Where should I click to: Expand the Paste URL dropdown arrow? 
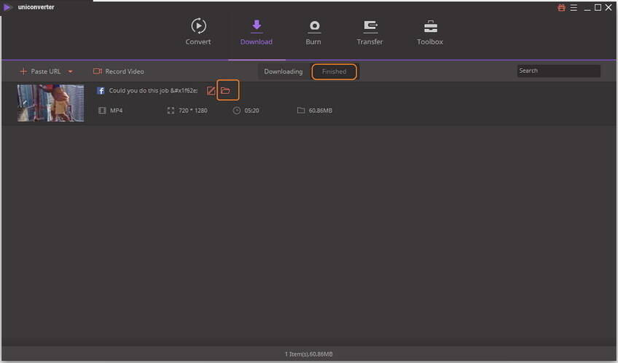tap(70, 71)
